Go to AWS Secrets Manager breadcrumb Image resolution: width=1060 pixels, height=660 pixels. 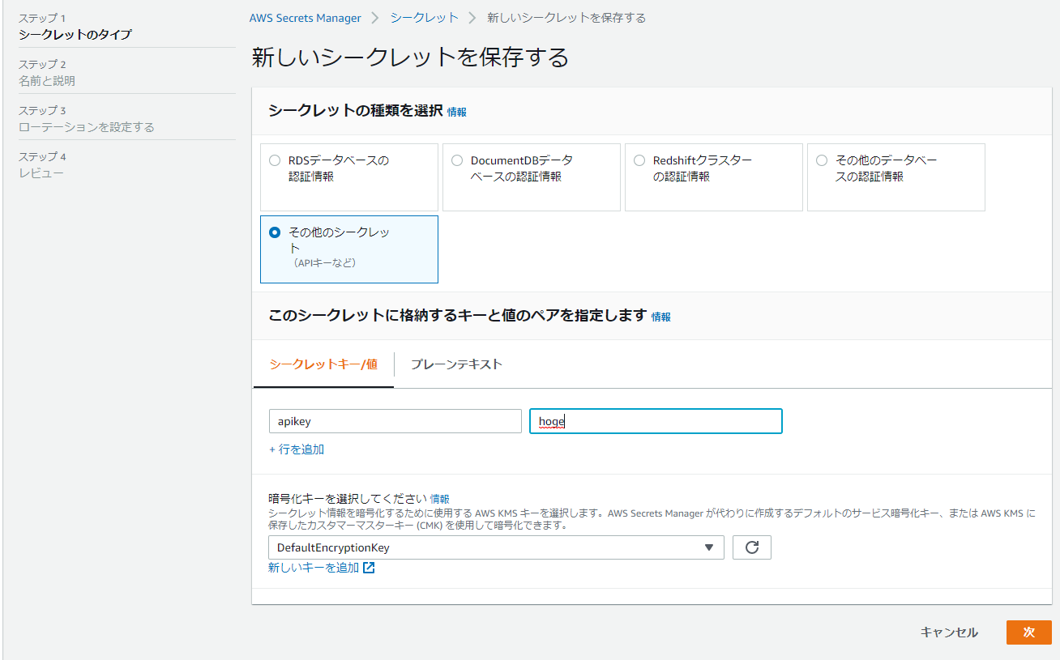pos(306,17)
